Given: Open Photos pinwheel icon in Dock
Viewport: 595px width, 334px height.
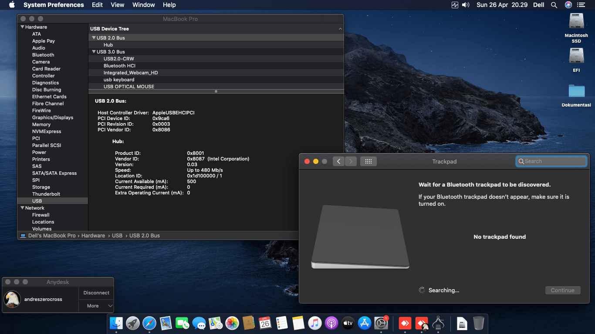Looking at the screenshot, I should tap(232, 323).
